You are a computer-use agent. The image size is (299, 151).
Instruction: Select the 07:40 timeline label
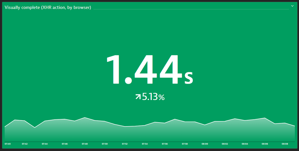pyautogui.click(x=7, y=144)
